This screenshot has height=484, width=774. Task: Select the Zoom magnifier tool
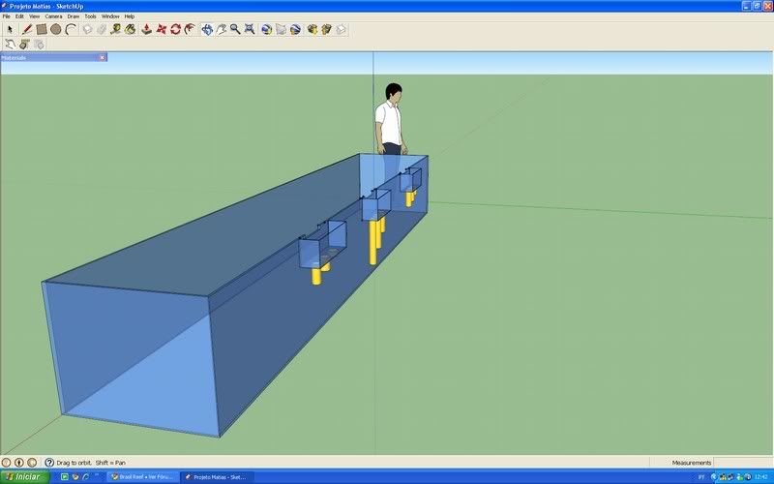coord(235,30)
